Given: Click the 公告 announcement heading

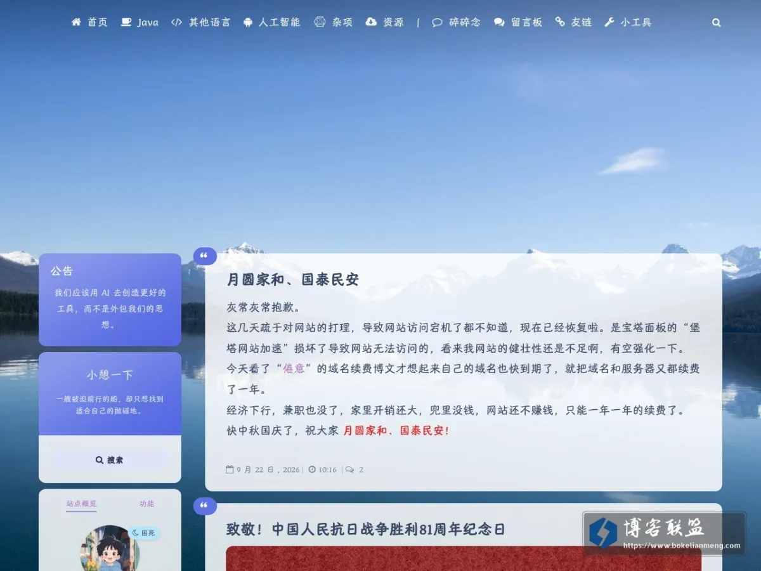Looking at the screenshot, I should tap(62, 271).
